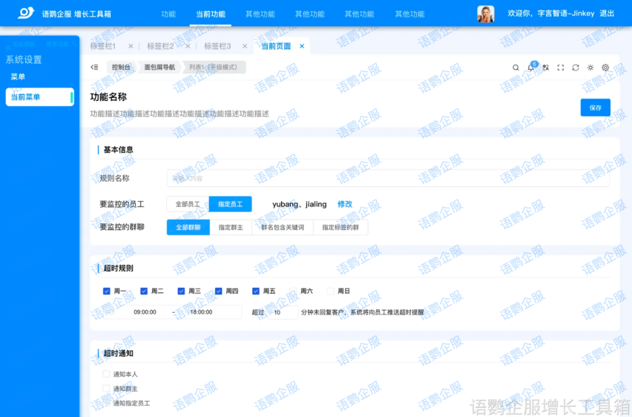Viewport: 632px width, 417px height.
Task: Click the 修改 link to edit employees
Action: pyautogui.click(x=345, y=204)
